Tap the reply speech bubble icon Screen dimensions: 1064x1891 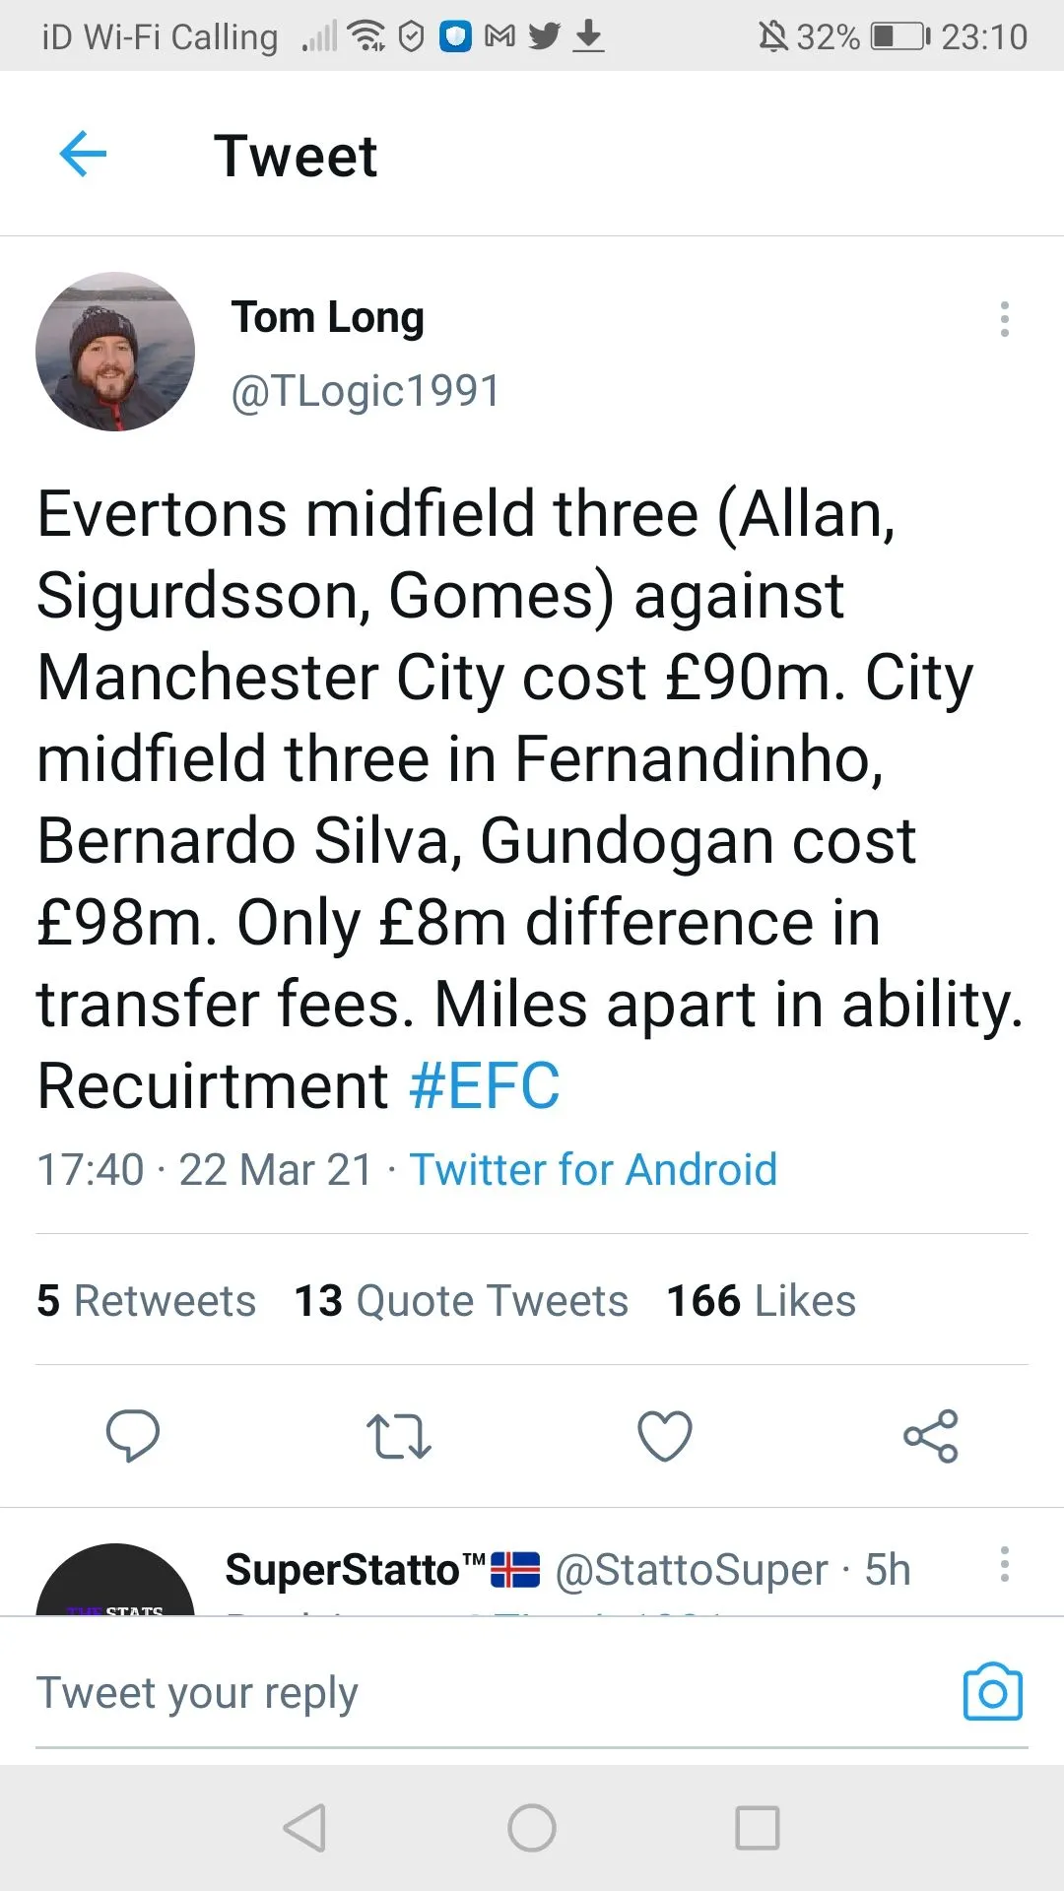coord(133,1435)
